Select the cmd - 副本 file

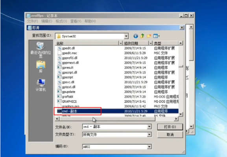pyautogui.click(x=70, y=111)
